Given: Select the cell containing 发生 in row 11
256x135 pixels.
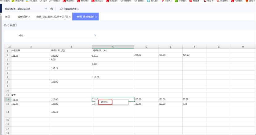Looking at the screenshot, I should coord(31,95).
